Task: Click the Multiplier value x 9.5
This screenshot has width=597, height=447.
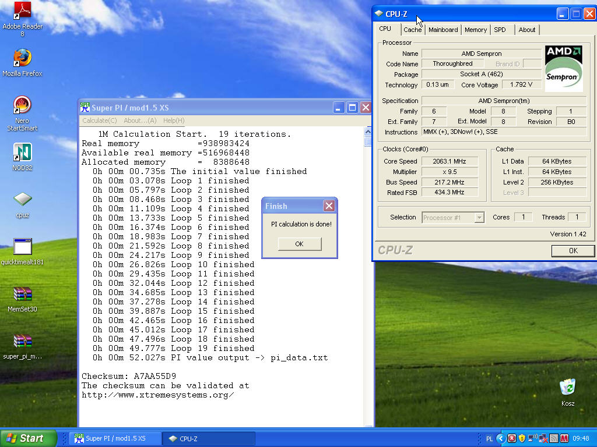Action: point(449,172)
